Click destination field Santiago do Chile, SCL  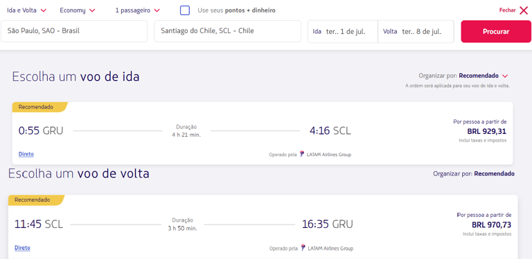pos(227,31)
